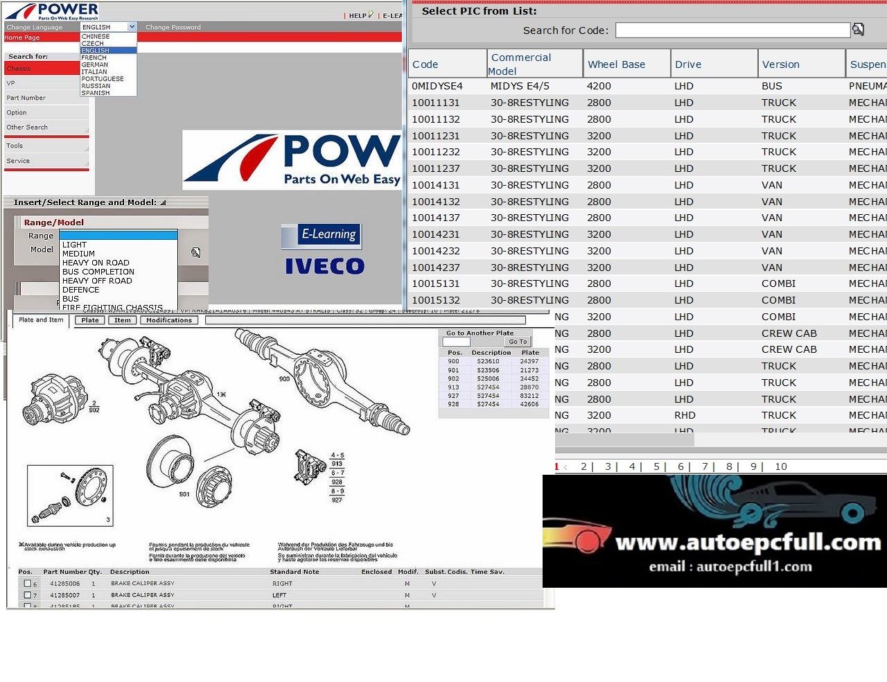Choose CHINESE in the language list
This screenshot has height=682, width=887.
(96, 36)
